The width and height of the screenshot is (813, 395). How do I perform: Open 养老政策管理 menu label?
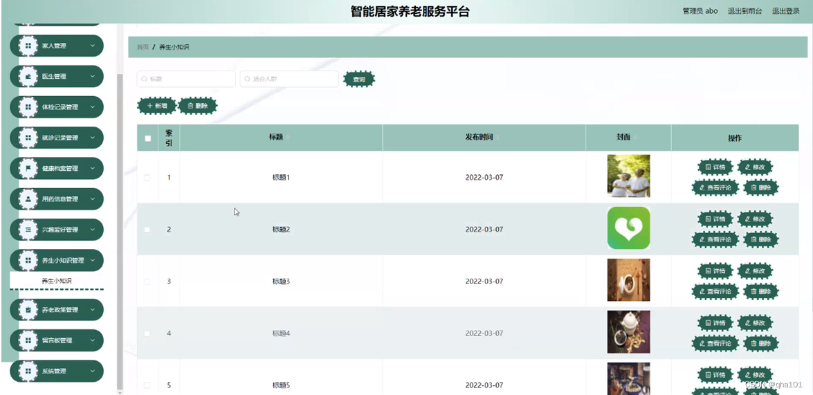click(x=60, y=309)
